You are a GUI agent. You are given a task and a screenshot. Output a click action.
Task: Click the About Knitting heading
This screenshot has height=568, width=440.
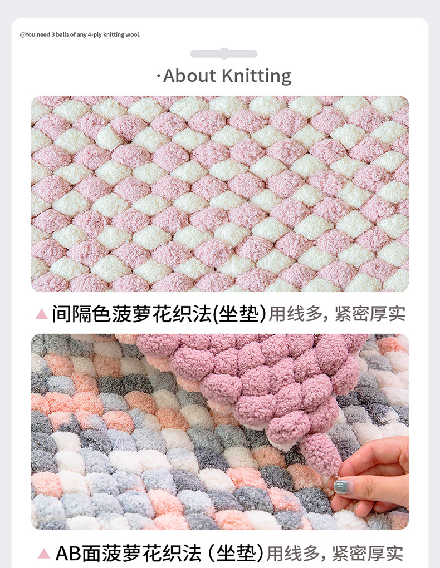224,76
